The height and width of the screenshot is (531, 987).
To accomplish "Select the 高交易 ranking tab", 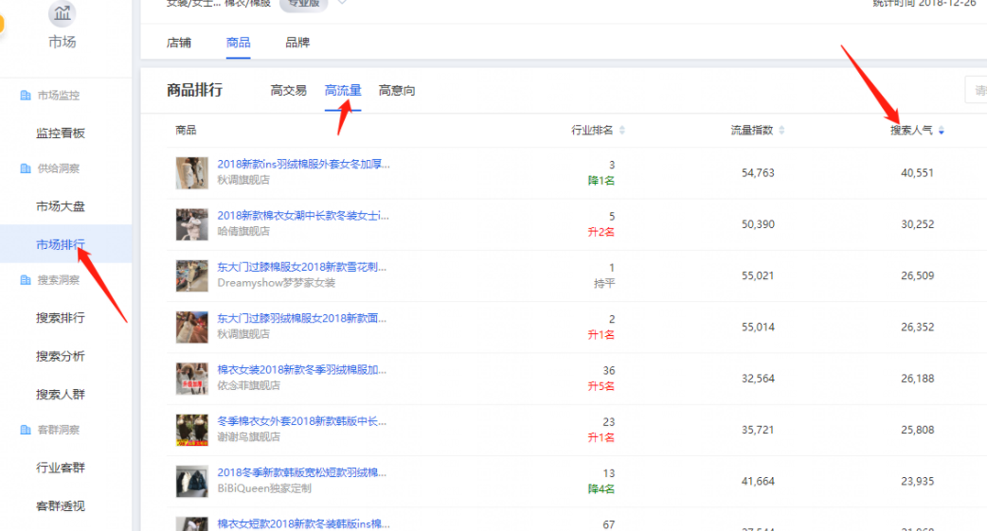I will [288, 91].
